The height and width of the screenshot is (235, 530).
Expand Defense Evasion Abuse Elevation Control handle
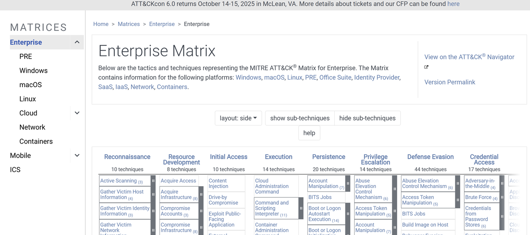click(458, 184)
